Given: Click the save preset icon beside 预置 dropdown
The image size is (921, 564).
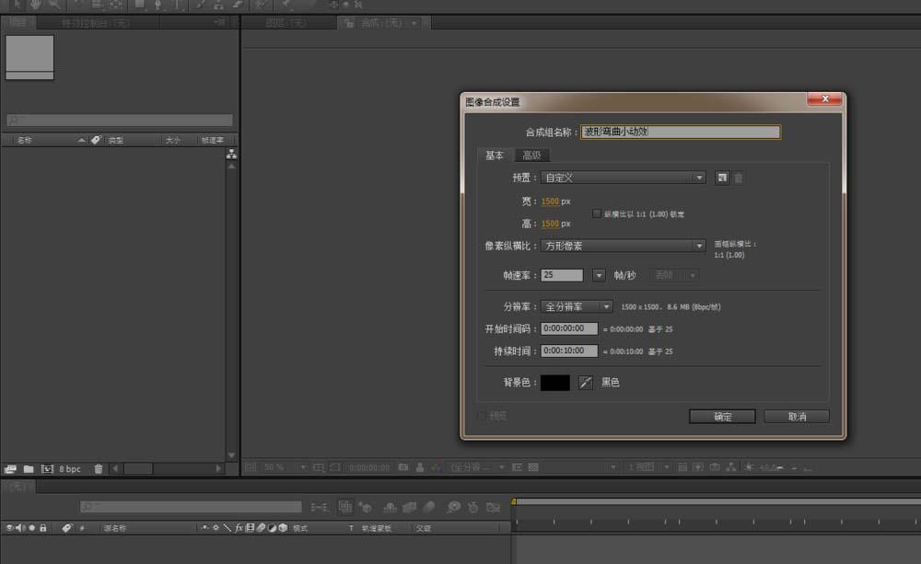Looking at the screenshot, I should pos(722,178).
